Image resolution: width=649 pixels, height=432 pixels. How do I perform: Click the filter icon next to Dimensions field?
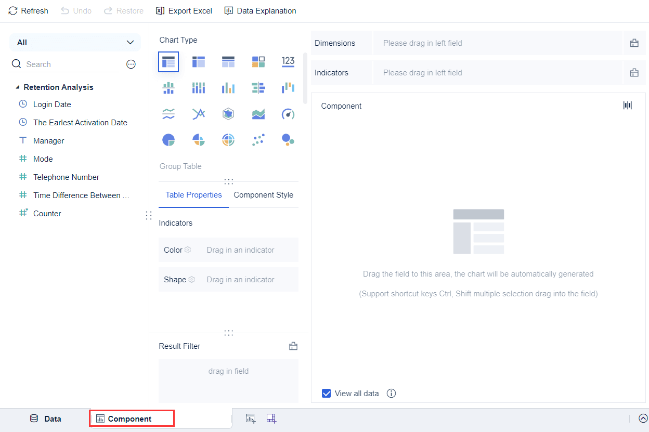(x=634, y=43)
